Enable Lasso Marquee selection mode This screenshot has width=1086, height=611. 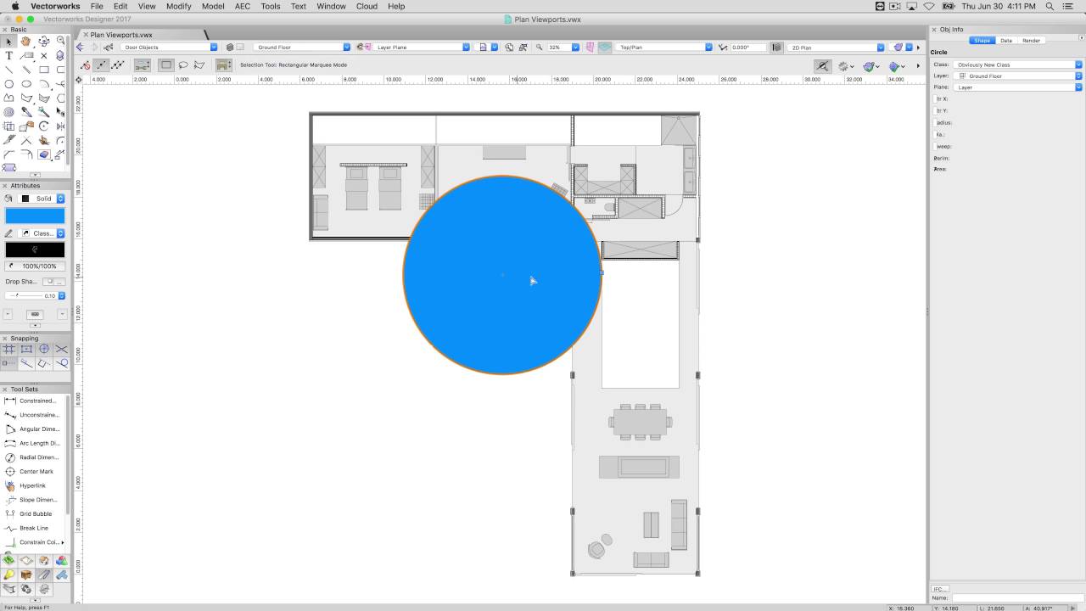(182, 64)
